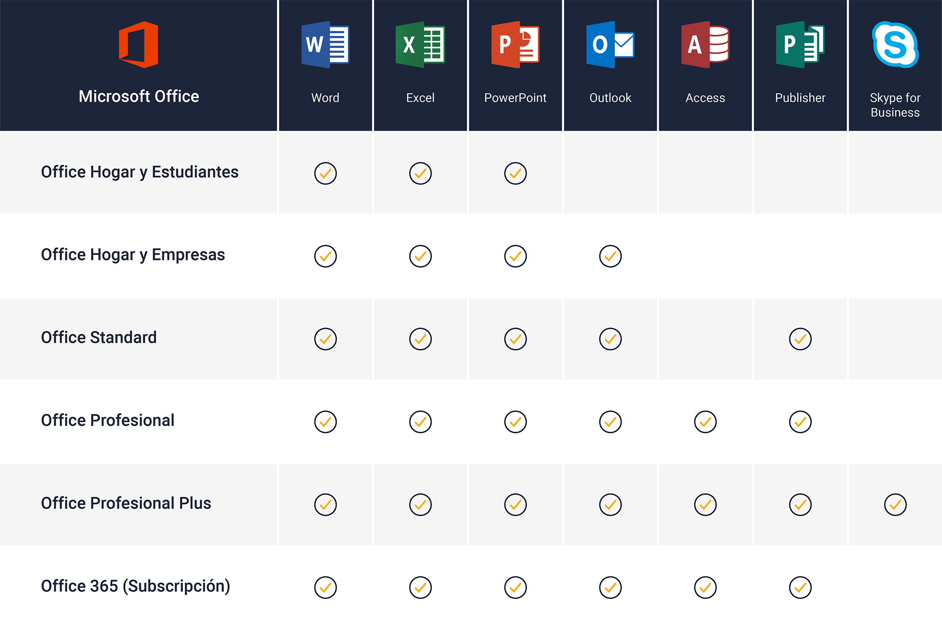This screenshot has width=942, height=628.
Task: Click the Microsoft Office header title text
Action: point(139,96)
